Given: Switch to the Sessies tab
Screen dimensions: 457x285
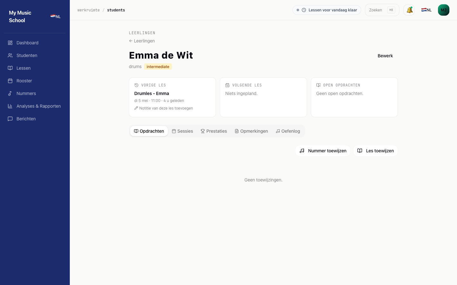Looking at the screenshot, I should pyautogui.click(x=182, y=131).
